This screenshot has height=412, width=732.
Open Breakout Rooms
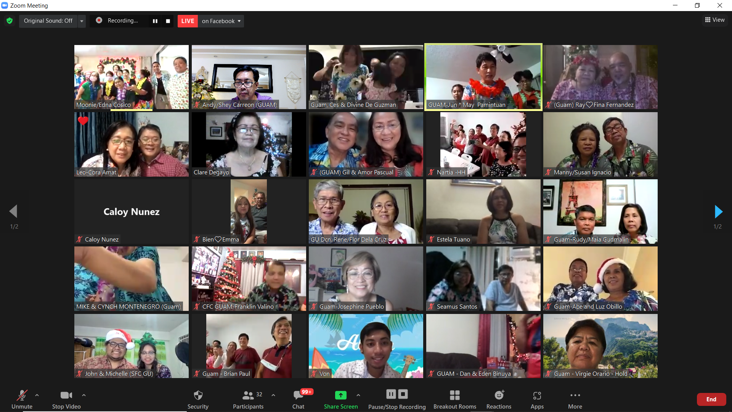(455, 399)
